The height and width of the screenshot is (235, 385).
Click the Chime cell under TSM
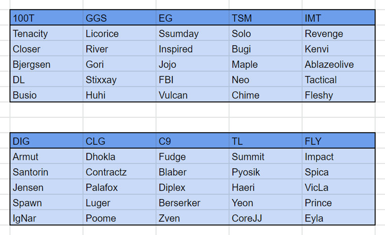266,95
